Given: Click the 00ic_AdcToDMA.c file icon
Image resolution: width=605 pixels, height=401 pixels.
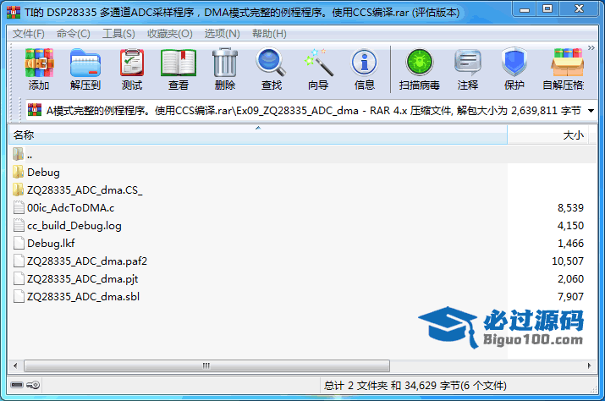Looking at the screenshot, I should 19,207.
